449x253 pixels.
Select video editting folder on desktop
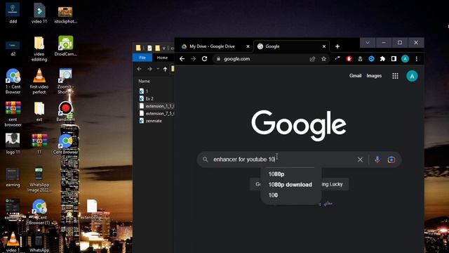pyautogui.click(x=39, y=48)
